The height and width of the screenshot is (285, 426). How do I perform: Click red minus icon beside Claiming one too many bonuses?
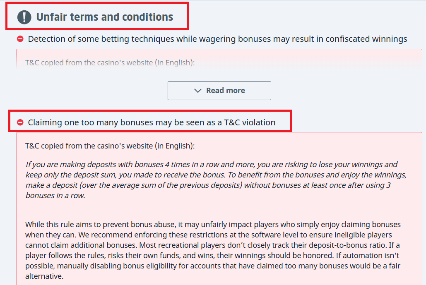[x=20, y=122]
